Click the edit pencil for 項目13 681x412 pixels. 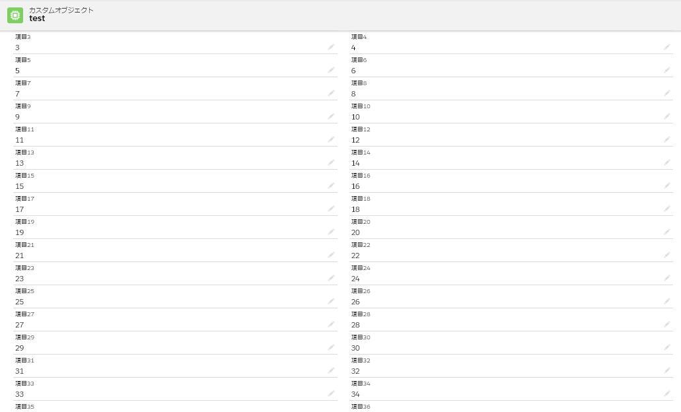pyautogui.click(x=331, y=162)
